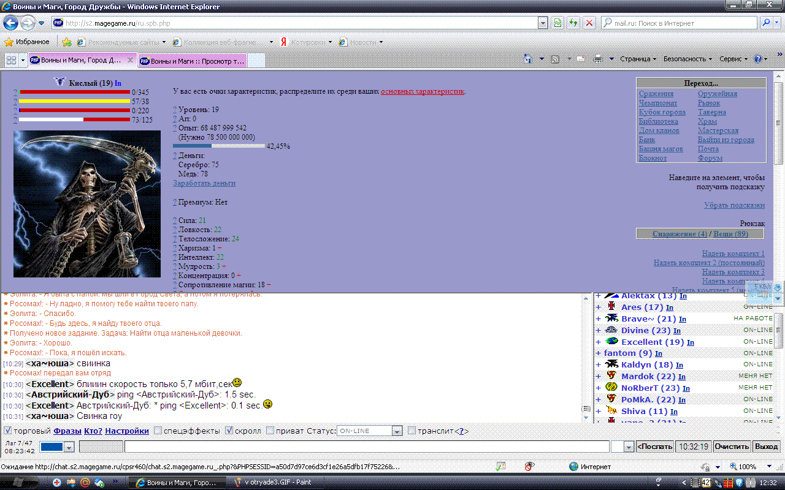Enable the приват checkbox
This screenshot has width=785, height=490.
pos(270,431)
